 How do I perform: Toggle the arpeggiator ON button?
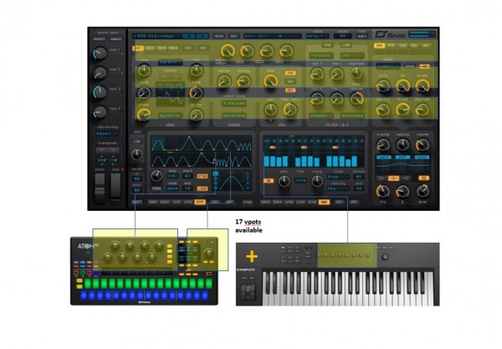point(269,181)
